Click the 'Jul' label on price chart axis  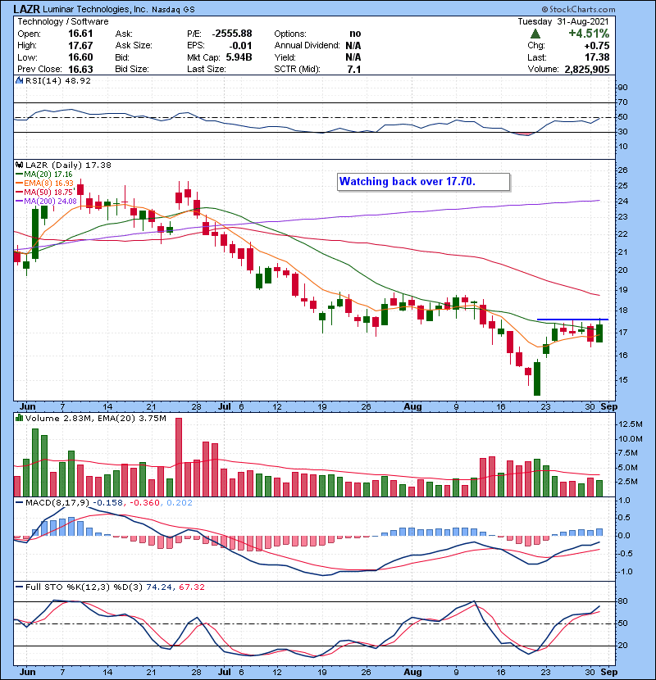[x=225, y=406]
